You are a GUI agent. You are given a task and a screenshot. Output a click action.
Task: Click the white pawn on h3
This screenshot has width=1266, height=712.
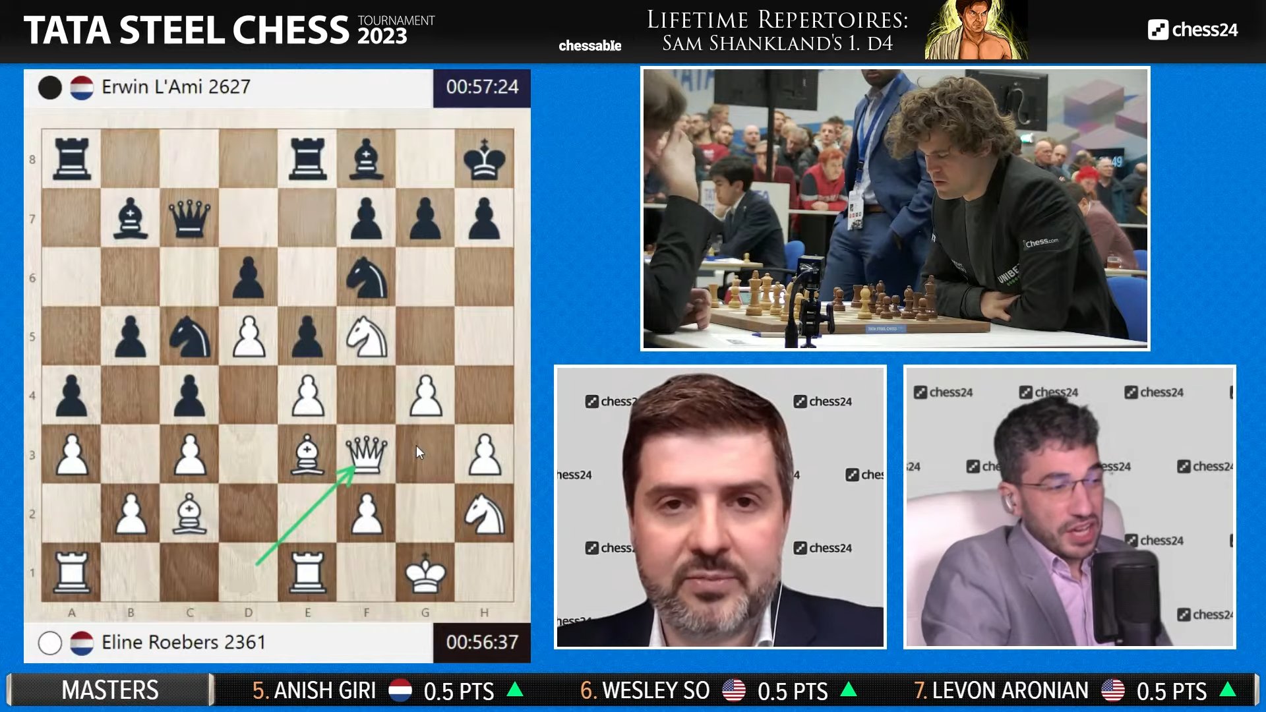(x=484, y=454)
